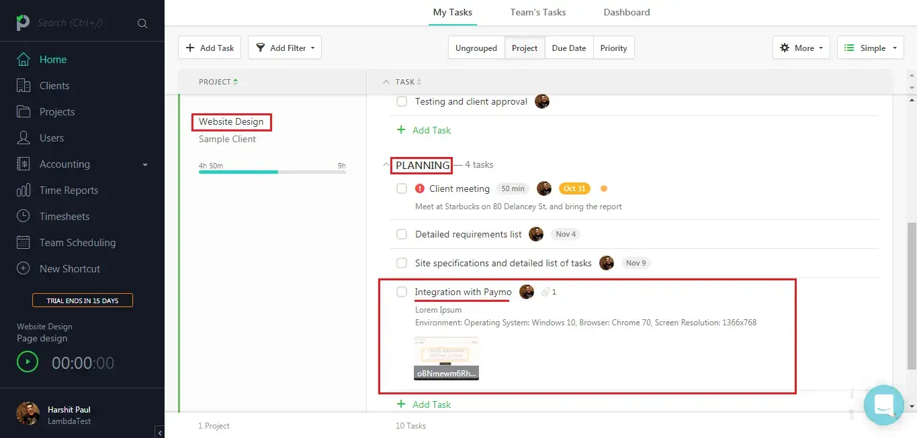Collapse the PLANNING task list

click(x=386, y=165)
